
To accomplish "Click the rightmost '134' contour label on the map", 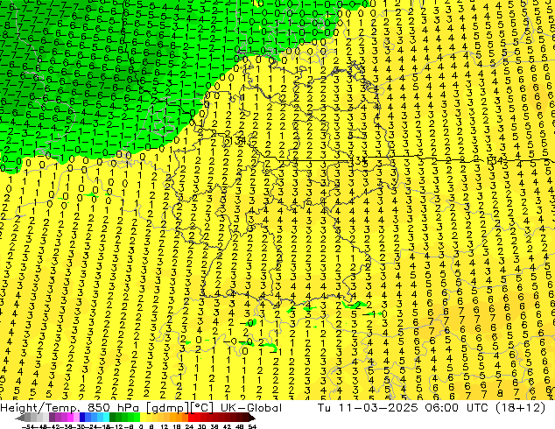I will [x=495, y=160].
